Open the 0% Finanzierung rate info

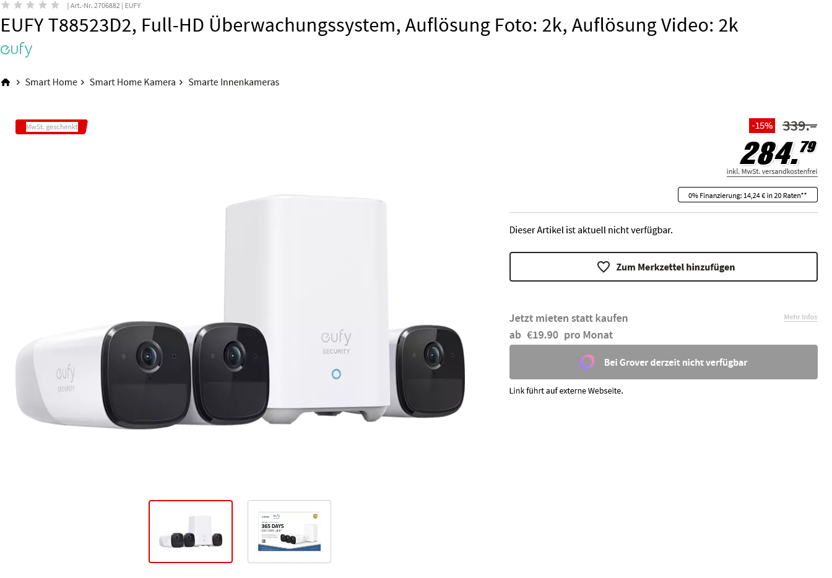pyautogui.click(x=748, y=195)
